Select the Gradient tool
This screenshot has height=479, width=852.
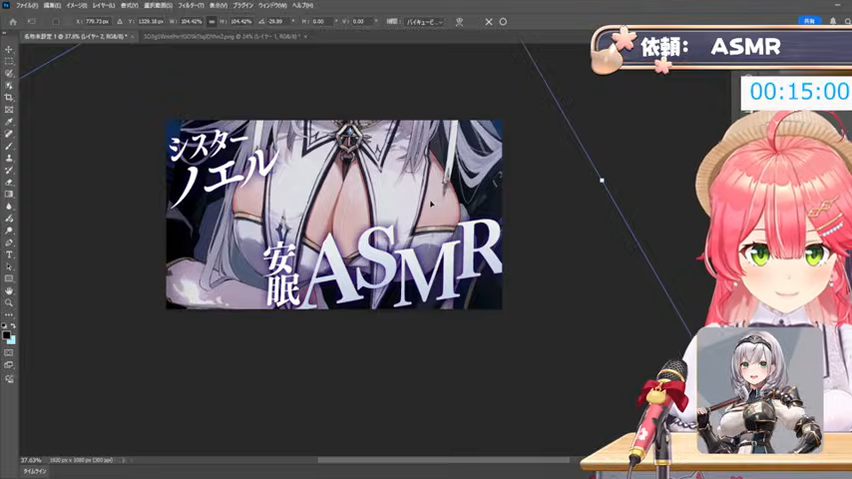pos(9,195)
